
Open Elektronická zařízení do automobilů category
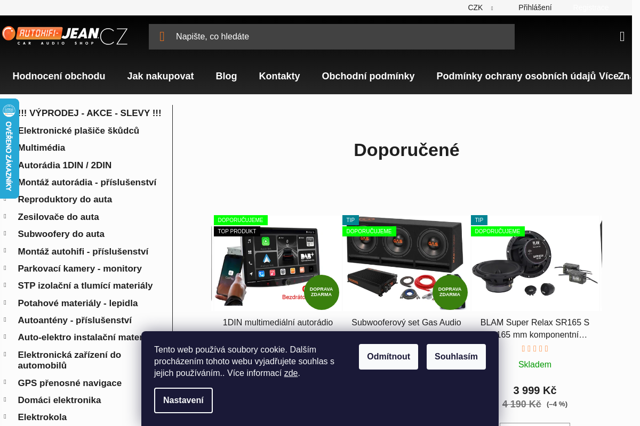click(69, 361)
